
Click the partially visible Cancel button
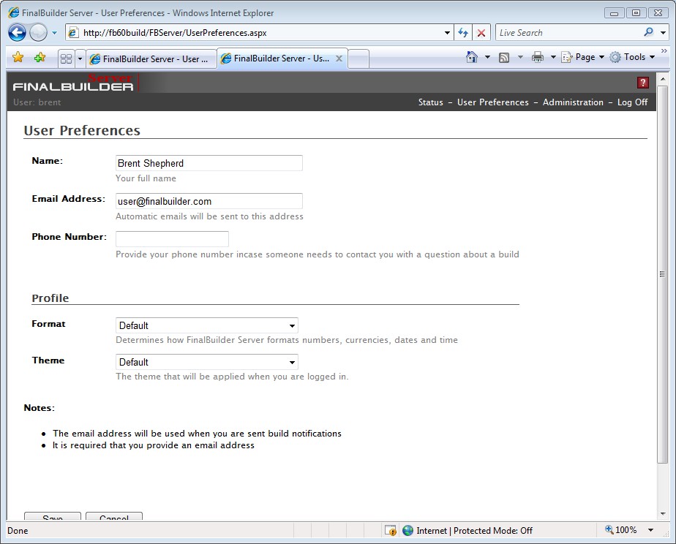pos(114,516)
